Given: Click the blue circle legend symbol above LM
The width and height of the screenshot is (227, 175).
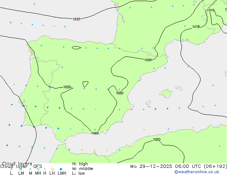Looking at the screenshot, I should coord(20,169).
